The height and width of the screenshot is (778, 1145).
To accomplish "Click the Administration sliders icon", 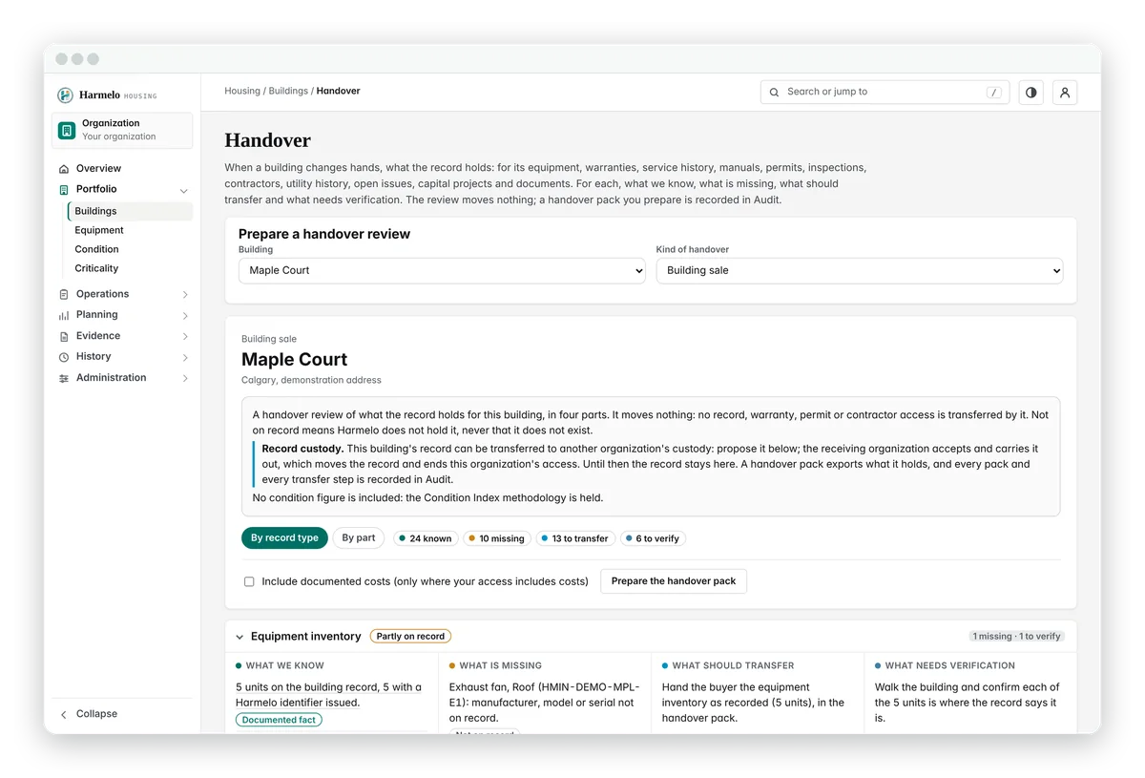I will [x=64, y=378].
